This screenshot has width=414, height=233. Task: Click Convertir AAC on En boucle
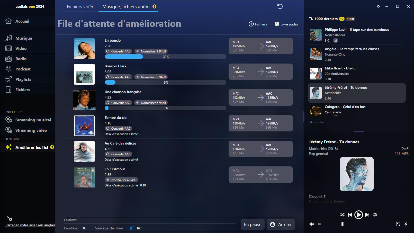pyautogui.click(x=118, y=51)
